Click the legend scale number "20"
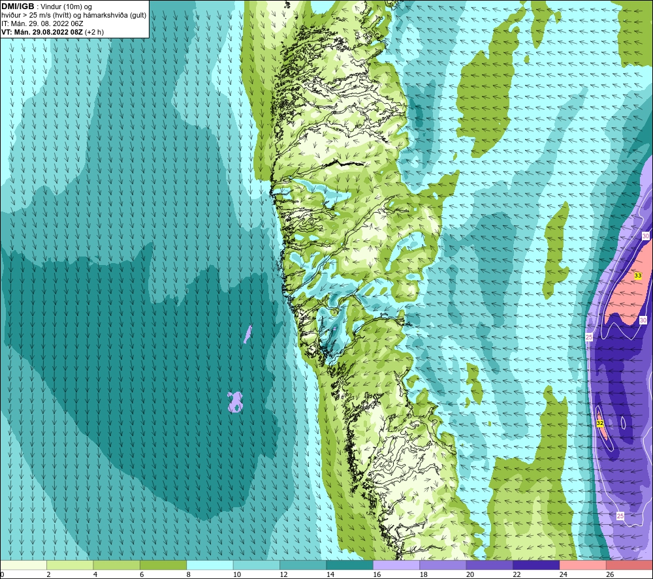The height and width of the screenshot is (579, 653). pyautogui.click(x=470, y=575)
